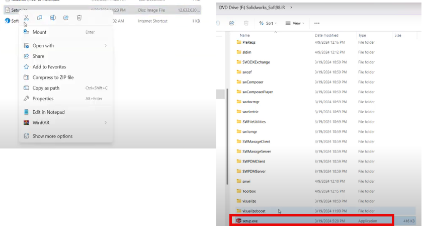426x226 pixels.
Task: Open Properties from context menu
Action: (x=65, y=99)
